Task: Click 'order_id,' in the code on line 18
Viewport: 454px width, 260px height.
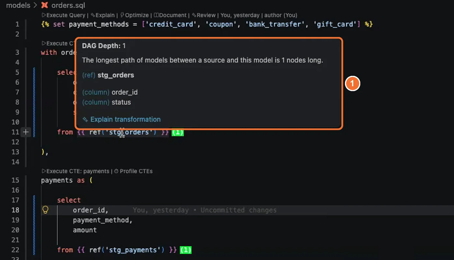Action: 90,210
